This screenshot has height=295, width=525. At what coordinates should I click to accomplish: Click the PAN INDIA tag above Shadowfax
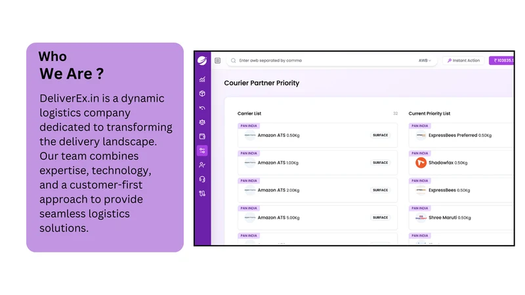[x=420, y=153]
